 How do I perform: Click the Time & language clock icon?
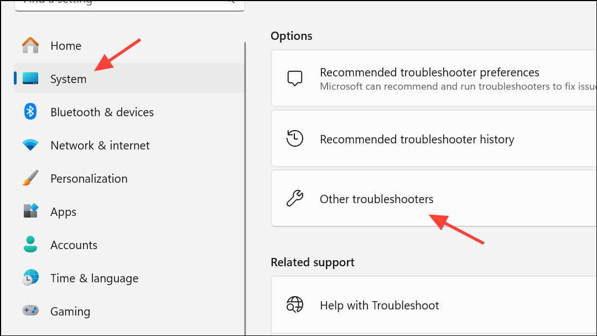click(x=30, y=278)
